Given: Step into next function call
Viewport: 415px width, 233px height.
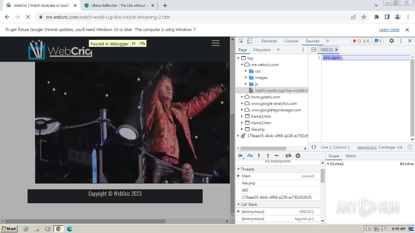Looking at the screenshot, I should tap(259, 156).
